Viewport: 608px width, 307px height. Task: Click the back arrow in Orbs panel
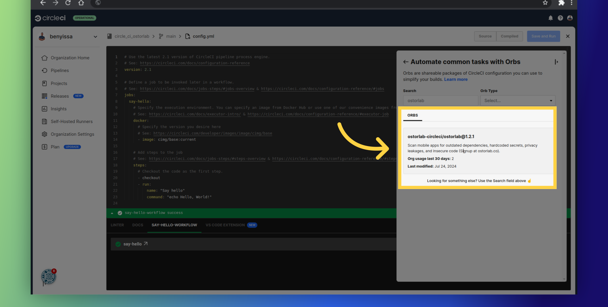point(406,62)
